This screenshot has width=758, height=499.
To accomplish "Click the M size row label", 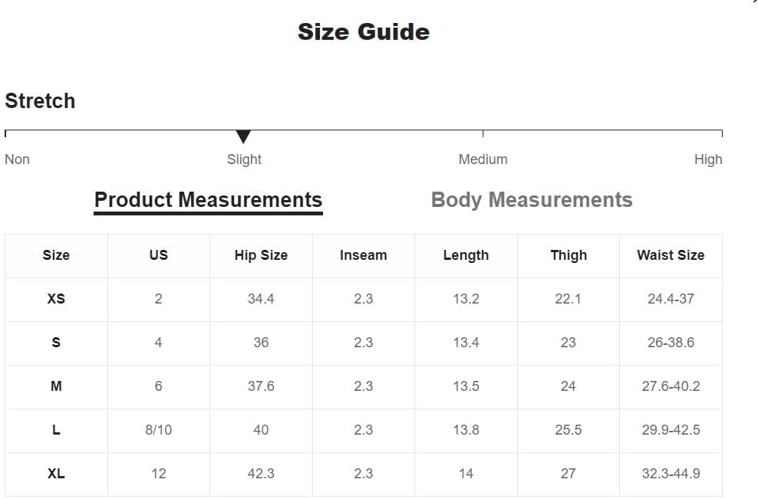I will point(56,386).
